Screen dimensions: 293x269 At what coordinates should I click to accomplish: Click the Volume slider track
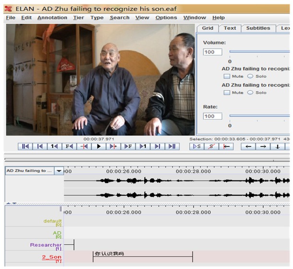point(259,51)
